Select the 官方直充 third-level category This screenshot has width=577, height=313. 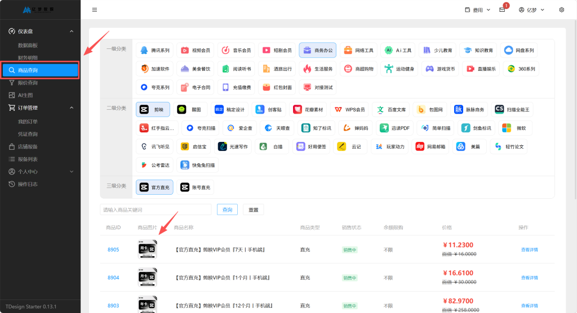pyautogui.click(x=154, y=187)
